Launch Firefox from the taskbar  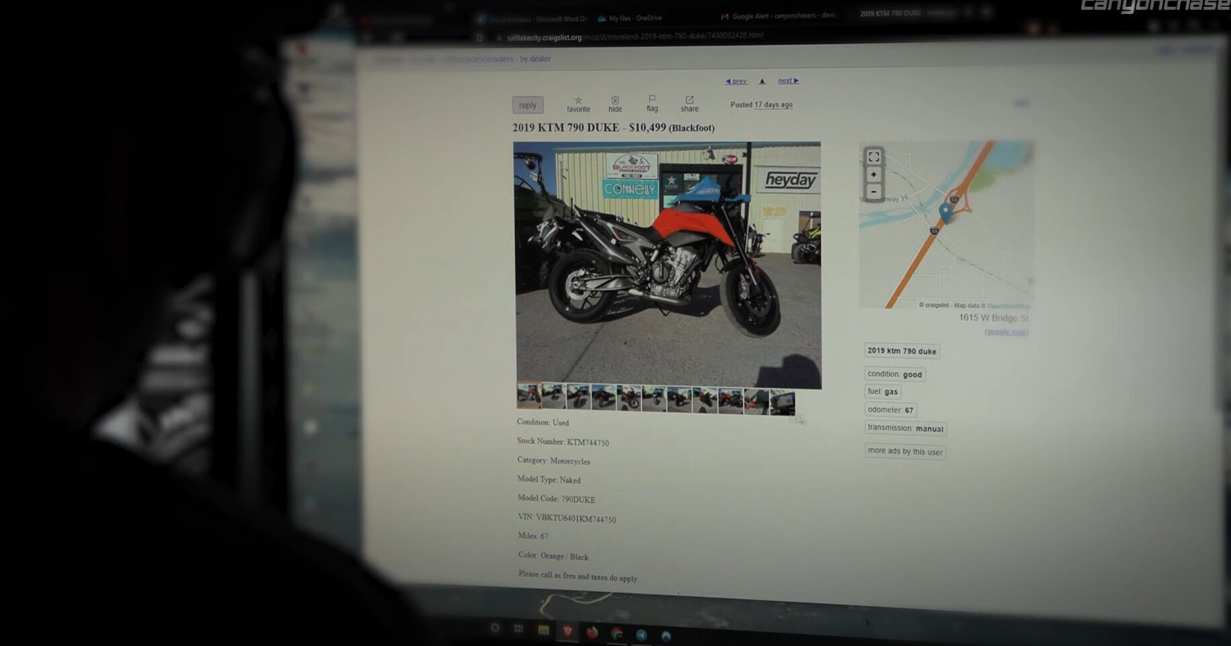[x=592, y=633]
